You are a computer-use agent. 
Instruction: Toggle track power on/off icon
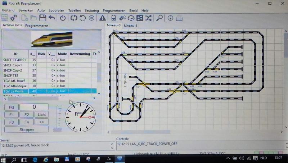point(63,18)
